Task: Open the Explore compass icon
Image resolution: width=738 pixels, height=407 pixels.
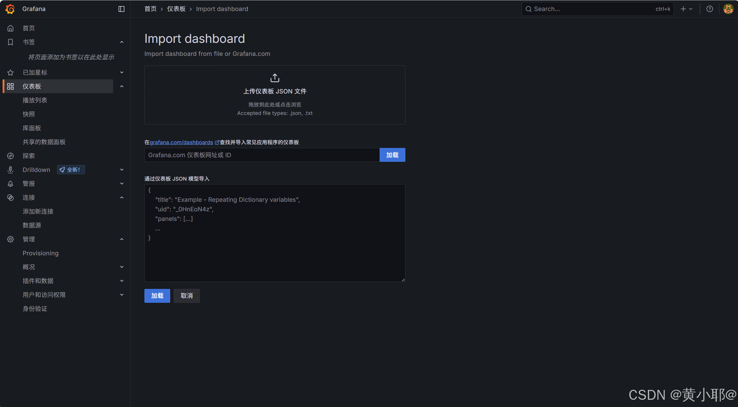Action: point(10,156)
